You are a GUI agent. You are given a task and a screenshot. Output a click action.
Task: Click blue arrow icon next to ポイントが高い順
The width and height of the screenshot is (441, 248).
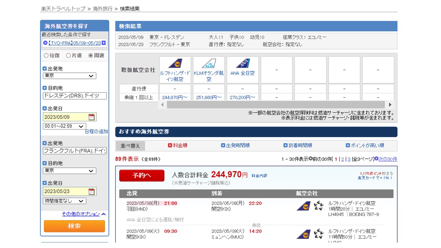[348, 145]
